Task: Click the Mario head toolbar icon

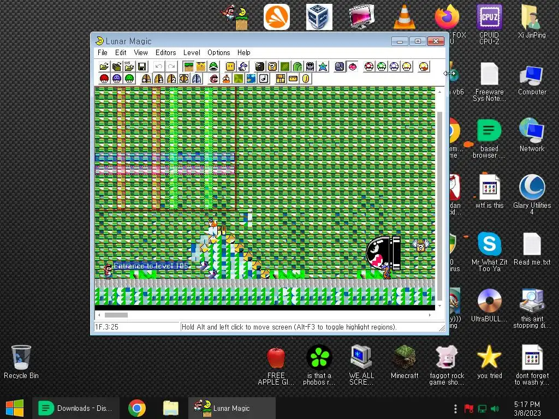Action: (214, 79)
